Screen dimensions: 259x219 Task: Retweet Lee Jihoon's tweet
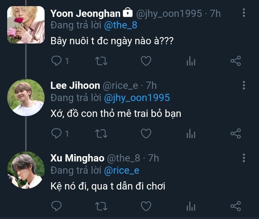(101, 134)
